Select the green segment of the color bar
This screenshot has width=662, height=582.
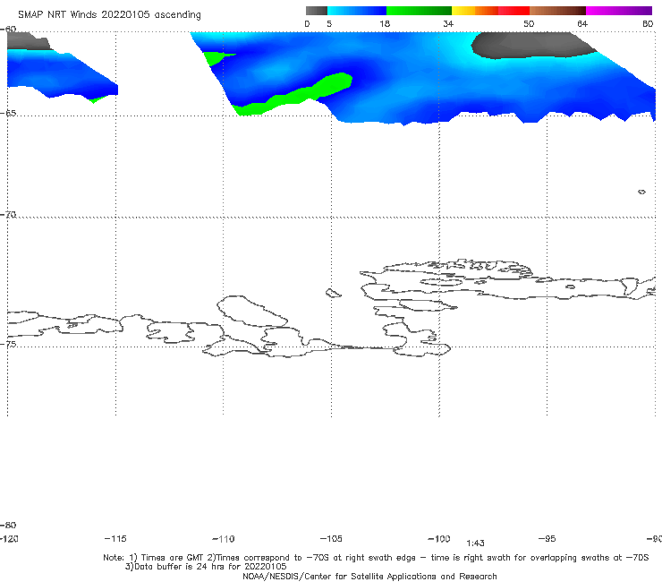pos(419,11)
